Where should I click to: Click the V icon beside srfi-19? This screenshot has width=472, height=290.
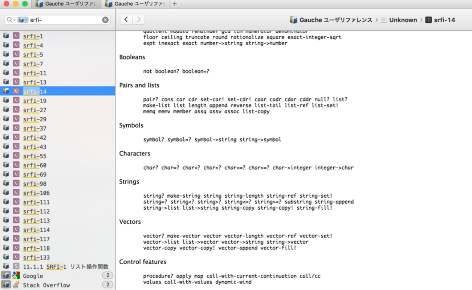coord(16,100)
